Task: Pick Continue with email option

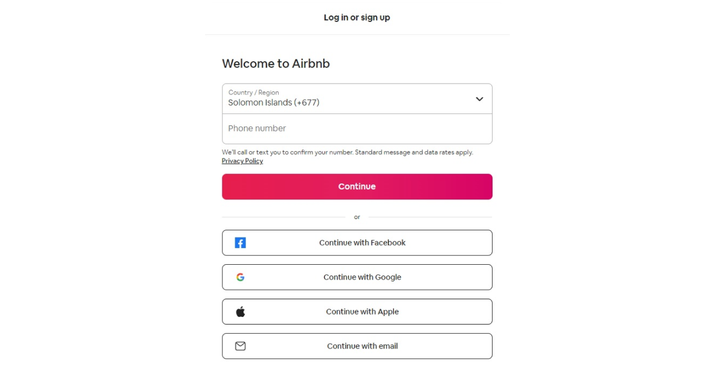Action: tap(362, 346)
